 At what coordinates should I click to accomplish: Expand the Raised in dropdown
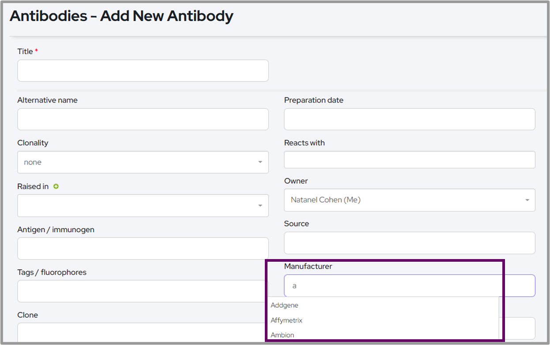[x=143, y=205]
